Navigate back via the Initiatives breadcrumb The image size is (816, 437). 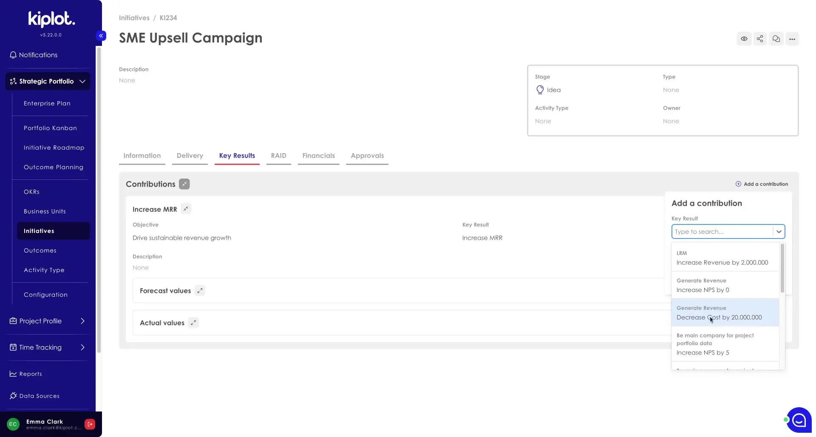point(134,18)
